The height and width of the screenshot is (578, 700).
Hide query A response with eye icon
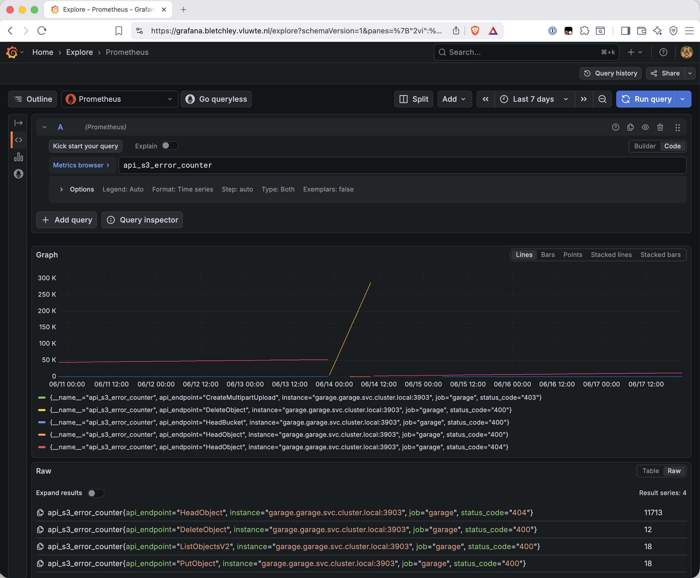(645, 127)
